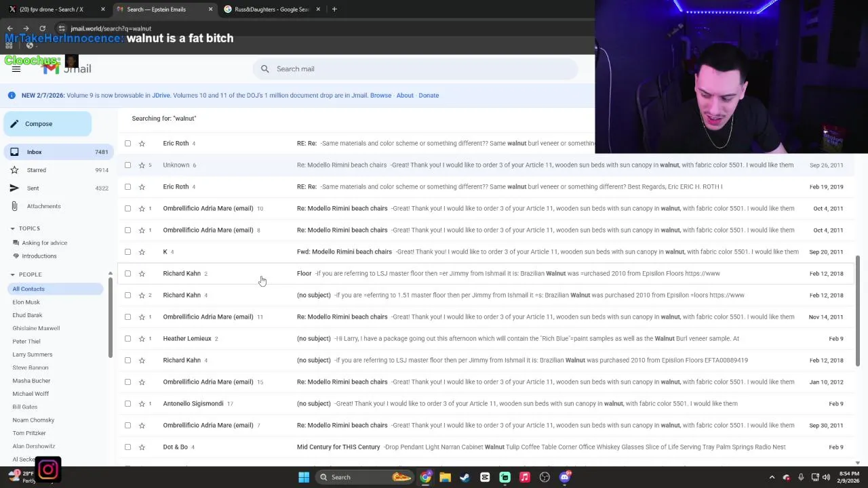
Task: Click the Search mail field
Action: point(415,68)
